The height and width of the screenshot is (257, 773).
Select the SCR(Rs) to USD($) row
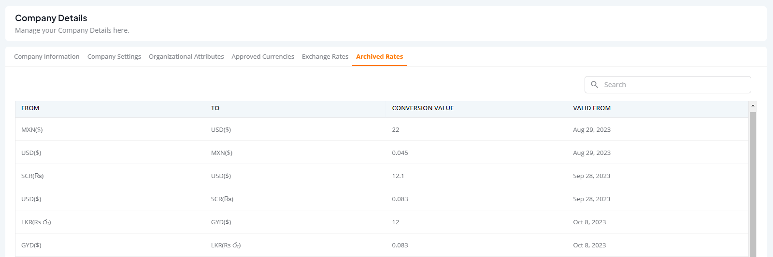pos(382,176)
